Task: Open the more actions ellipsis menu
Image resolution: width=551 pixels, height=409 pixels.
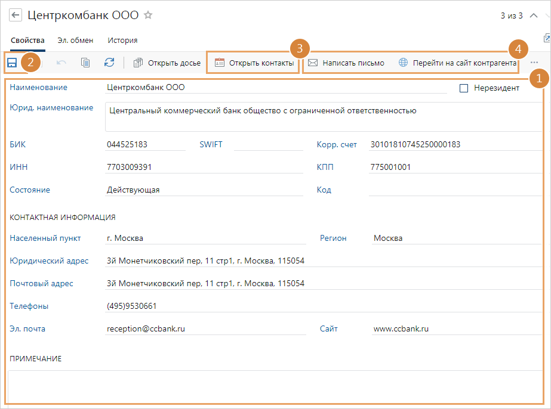Action: click(534, 63)
